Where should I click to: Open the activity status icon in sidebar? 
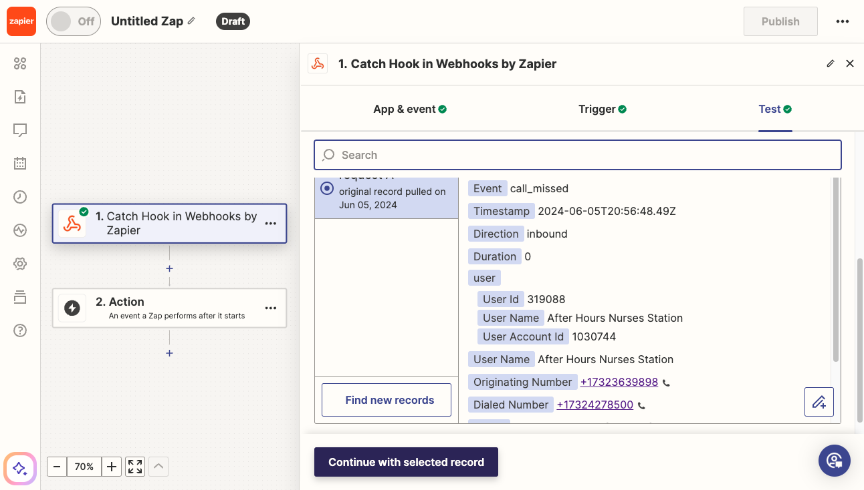[20, 230]
